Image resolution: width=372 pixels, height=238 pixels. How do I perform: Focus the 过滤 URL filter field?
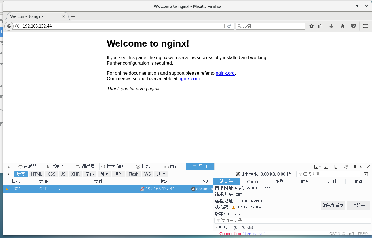pyautogui.click(x=328, y=174)
